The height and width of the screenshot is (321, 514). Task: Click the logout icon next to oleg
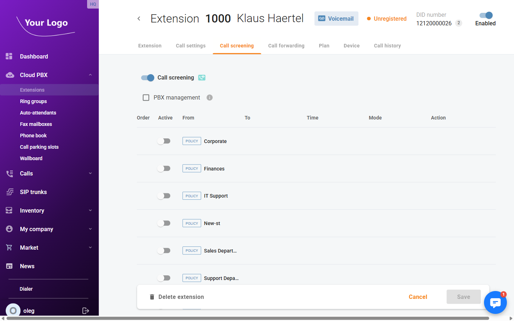[x=86, y=311]
